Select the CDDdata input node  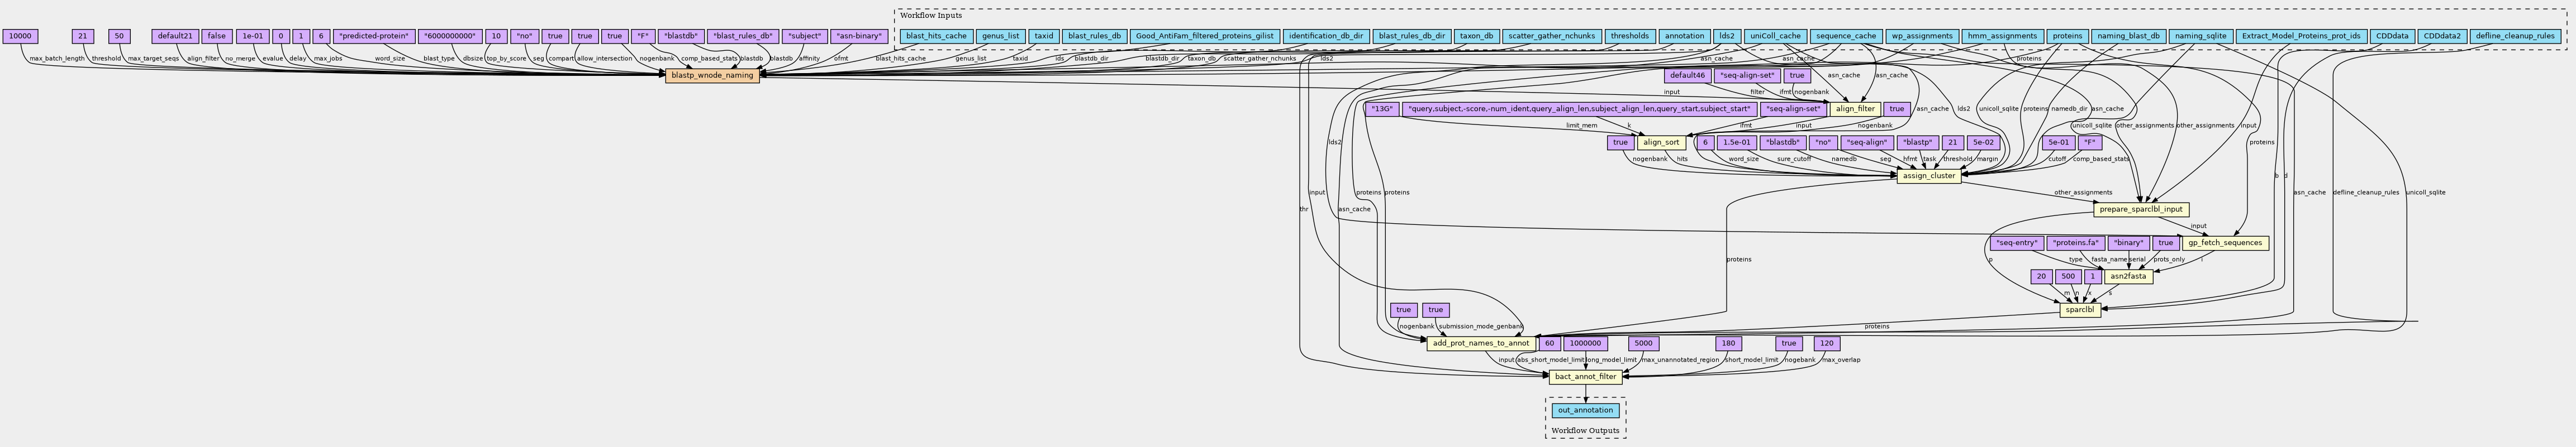[2391, 36]
